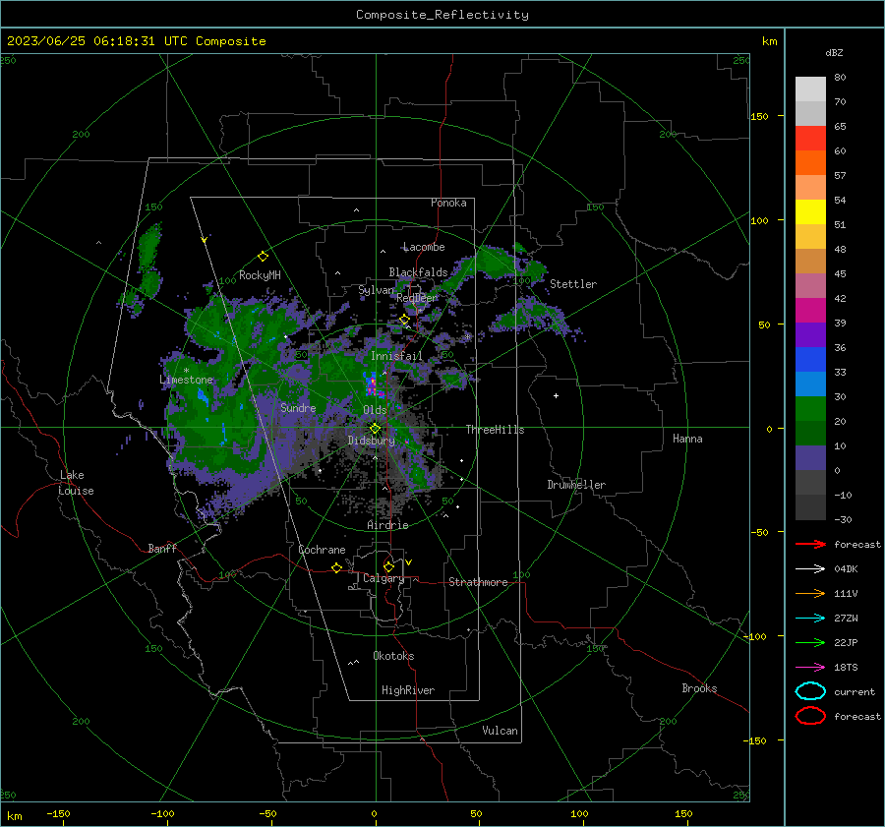Click the HighRiver town label
The width and height of the screenshot is (885, 827).
[x=408, y=690]
